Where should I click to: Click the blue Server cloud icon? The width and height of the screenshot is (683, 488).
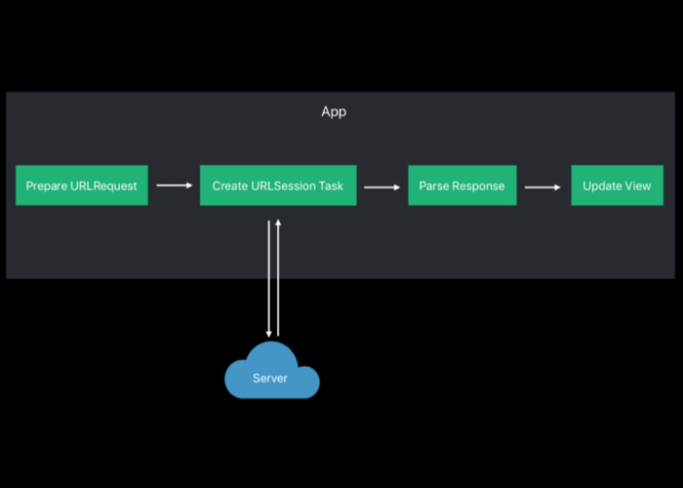coord(272,370)
